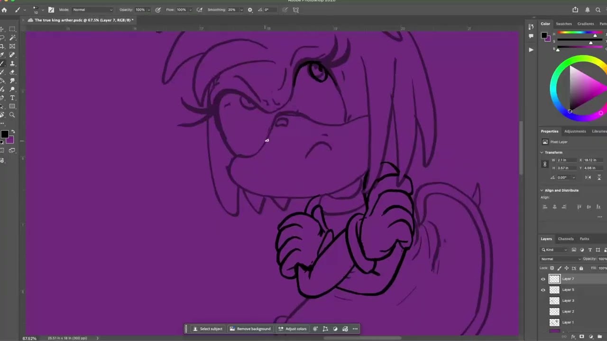
Task: Open the layer blend mode Normal dropdown
Action: click(x=561, y=259)
